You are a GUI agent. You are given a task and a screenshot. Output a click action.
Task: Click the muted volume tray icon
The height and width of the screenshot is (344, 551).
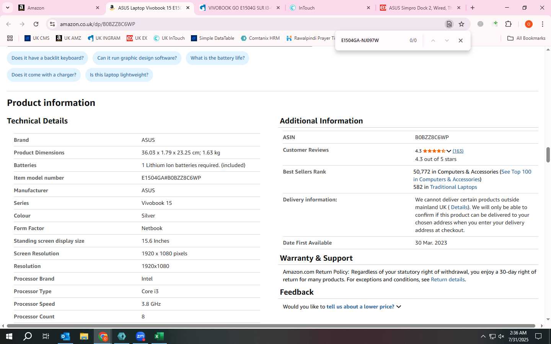(501, 336)
